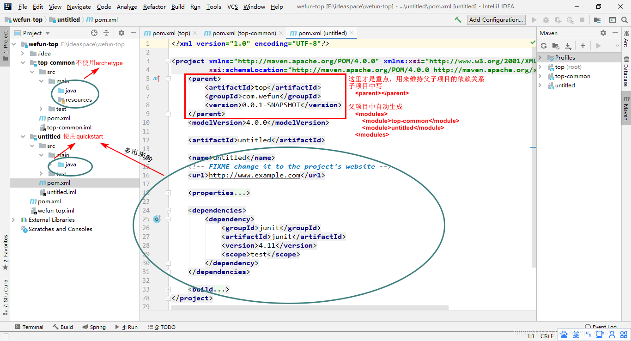The image size is (631, 341).
Task: Toggle the 1: Project tool window button
Action: pyautogui.click(x=5, y=46)
